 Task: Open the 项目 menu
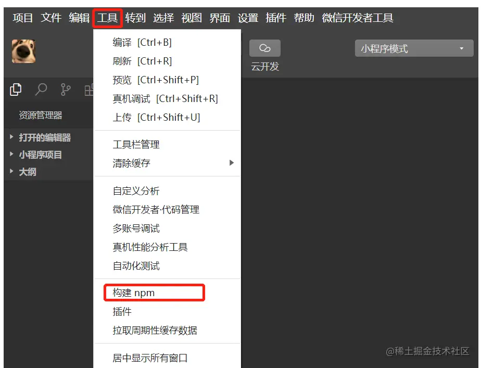pos(23,18)
